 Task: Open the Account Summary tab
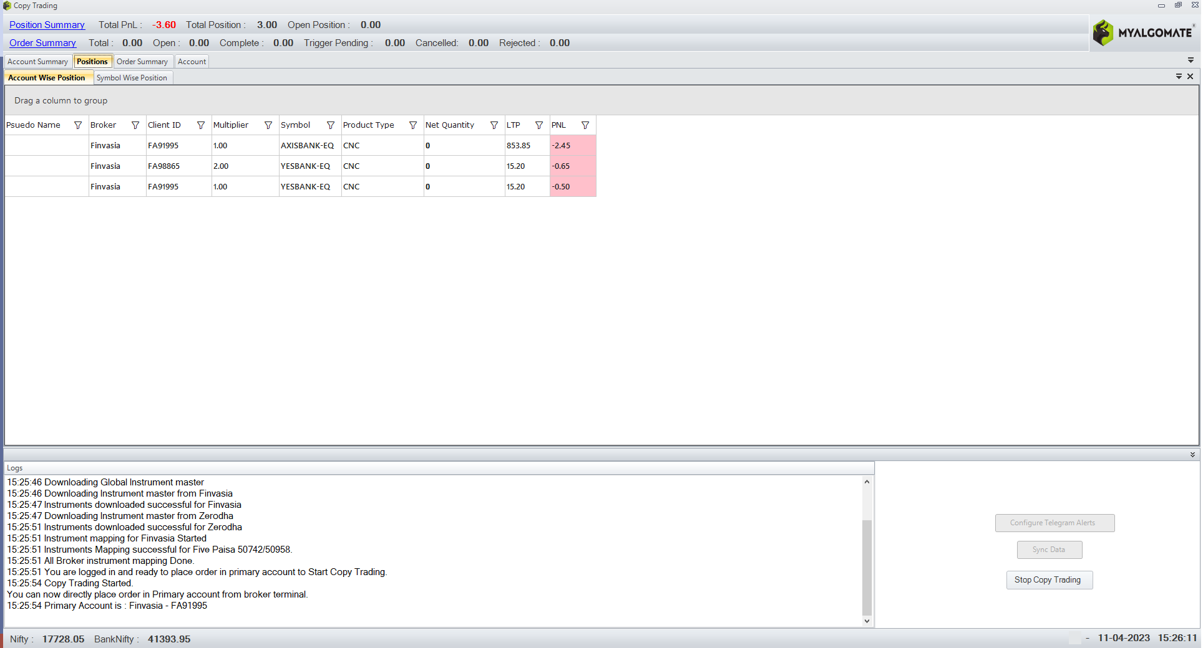pos(37,61)
